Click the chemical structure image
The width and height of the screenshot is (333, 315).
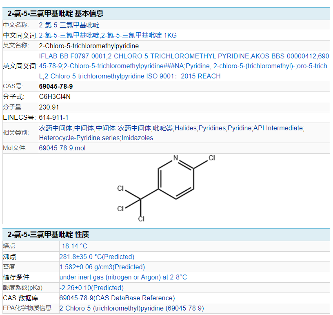(166, 188)
